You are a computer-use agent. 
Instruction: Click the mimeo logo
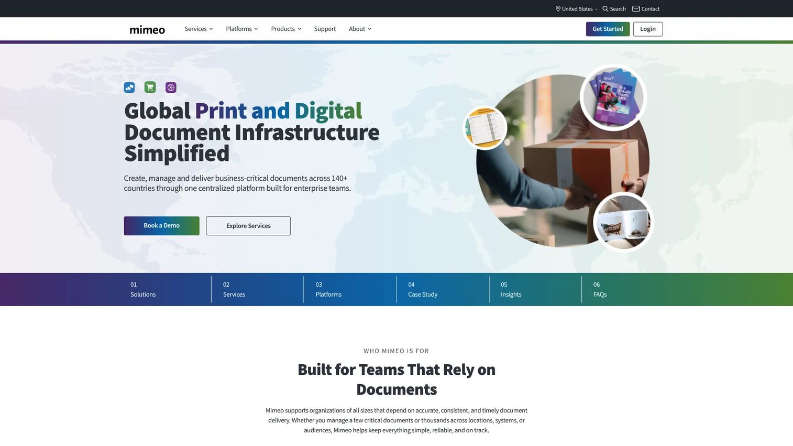pyautogui.click(x=147, y=29)
